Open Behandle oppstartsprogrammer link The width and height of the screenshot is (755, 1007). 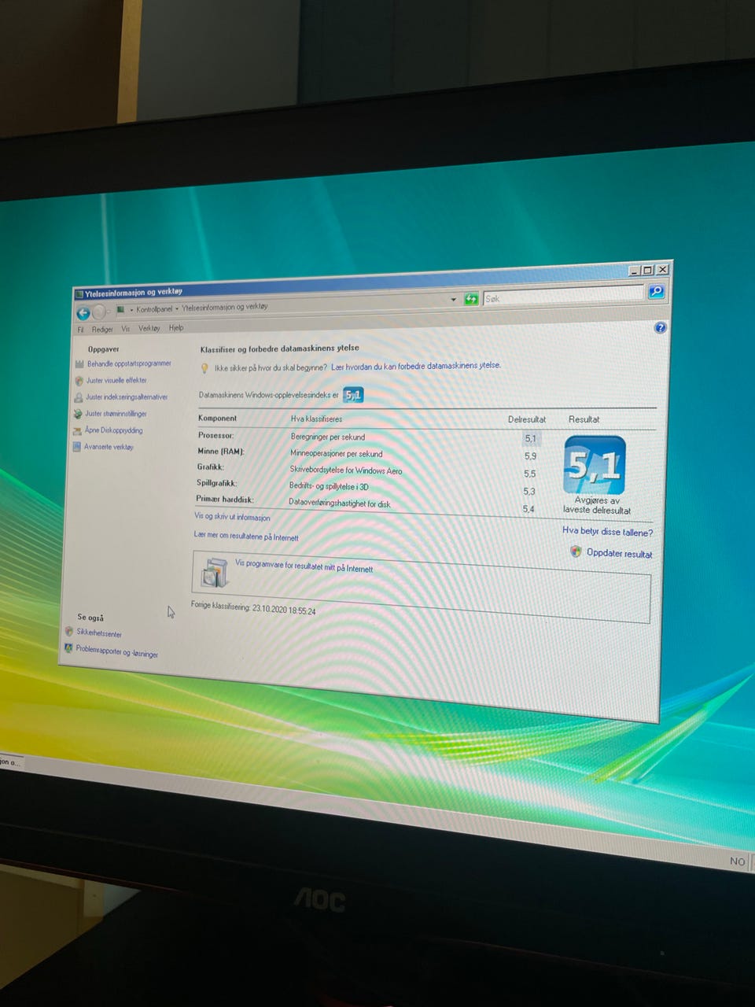(129, 363)
